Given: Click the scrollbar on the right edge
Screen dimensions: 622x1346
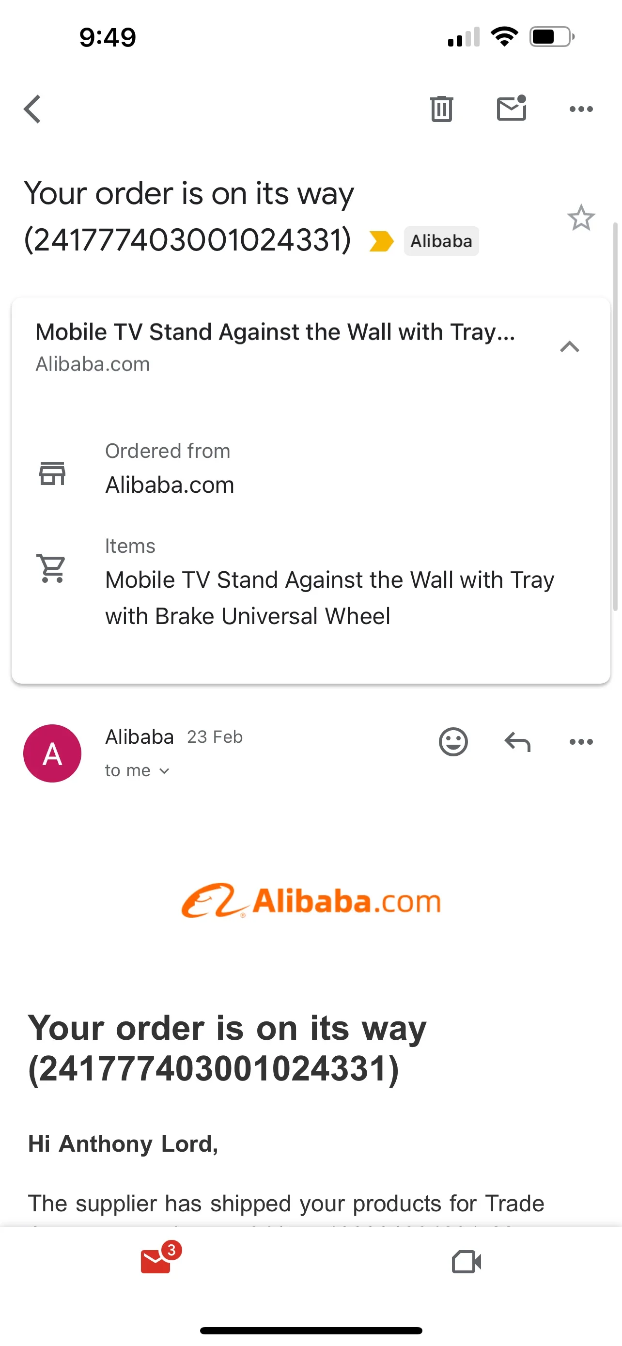Looking at the screenshot, I should (x=615, y=417).
